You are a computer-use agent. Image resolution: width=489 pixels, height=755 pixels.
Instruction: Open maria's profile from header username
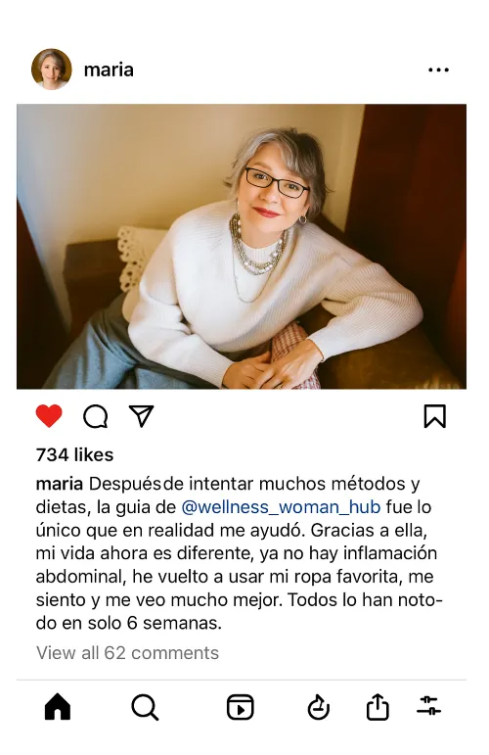point(109,70)
